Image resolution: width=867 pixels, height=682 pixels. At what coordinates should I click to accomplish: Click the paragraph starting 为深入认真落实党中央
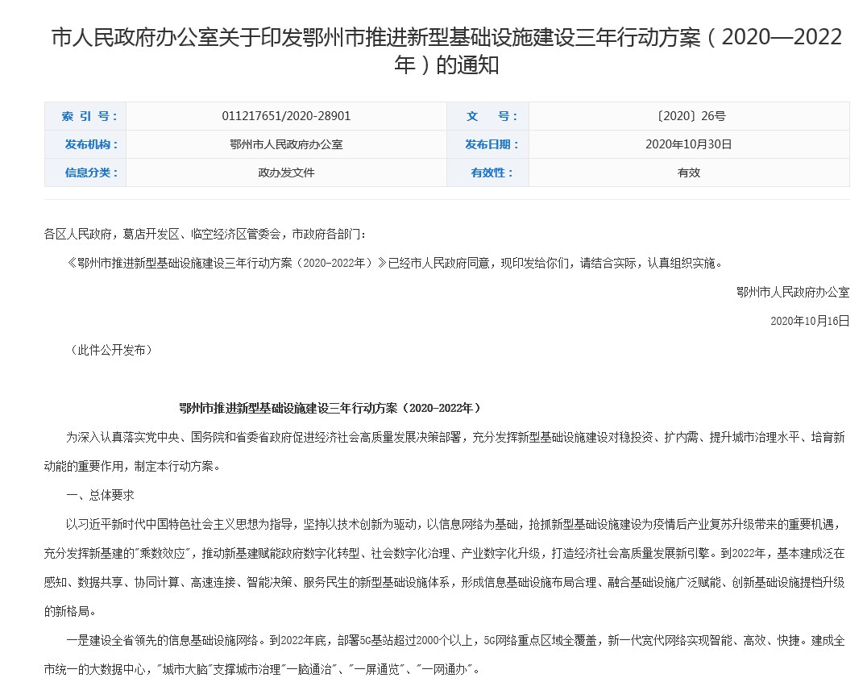tap(444, 452)
